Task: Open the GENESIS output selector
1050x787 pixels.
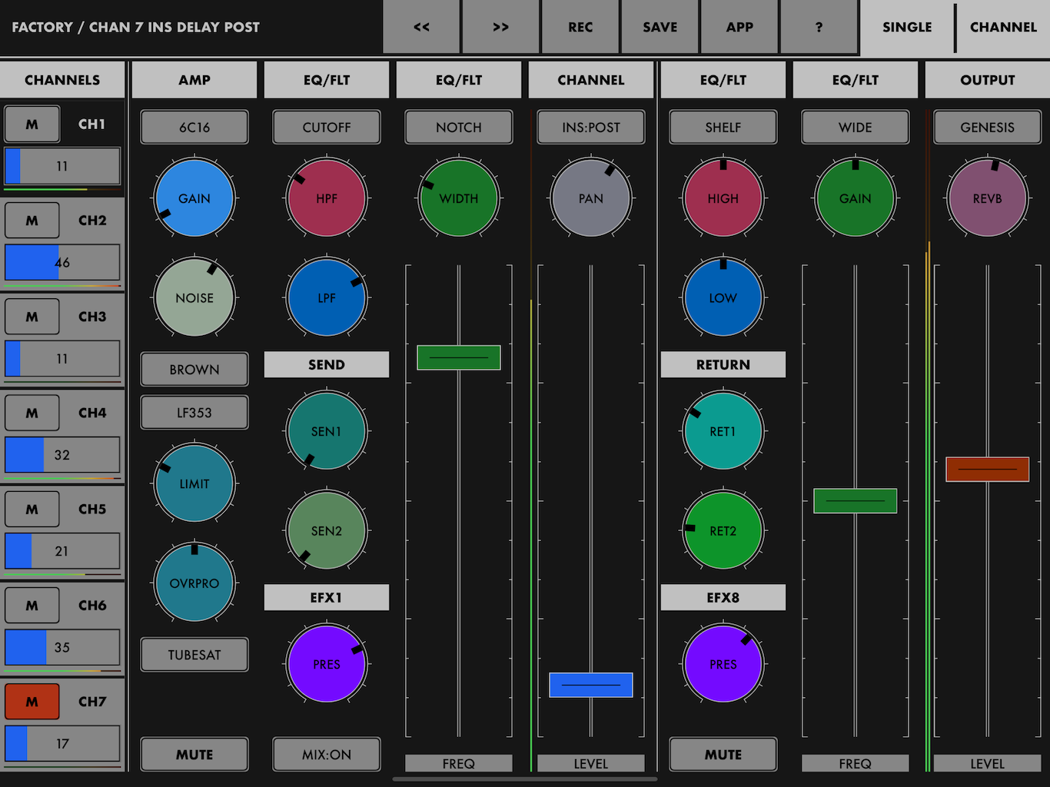Action: 988,128
